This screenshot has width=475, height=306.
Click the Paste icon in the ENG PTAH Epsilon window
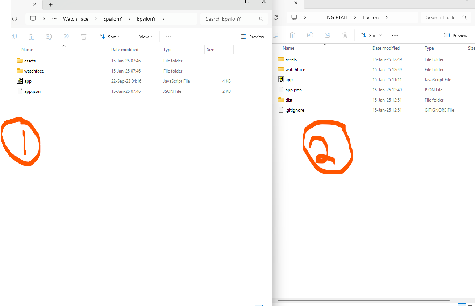(293, 35)
